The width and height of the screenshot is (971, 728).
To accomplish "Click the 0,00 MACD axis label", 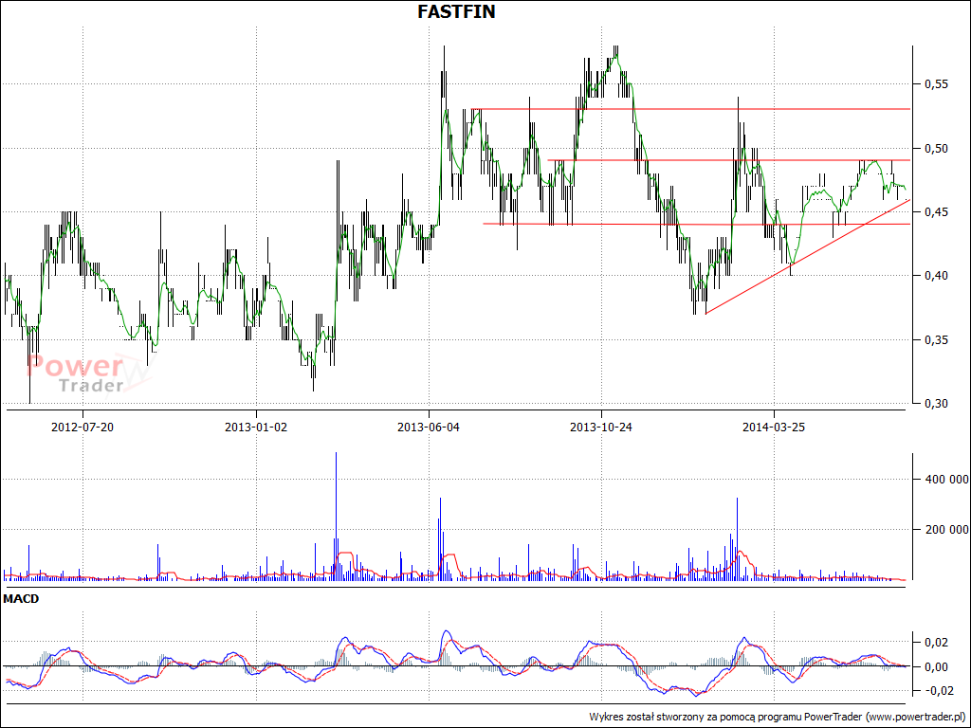I will pyautogui.click(x=936, y=666).
